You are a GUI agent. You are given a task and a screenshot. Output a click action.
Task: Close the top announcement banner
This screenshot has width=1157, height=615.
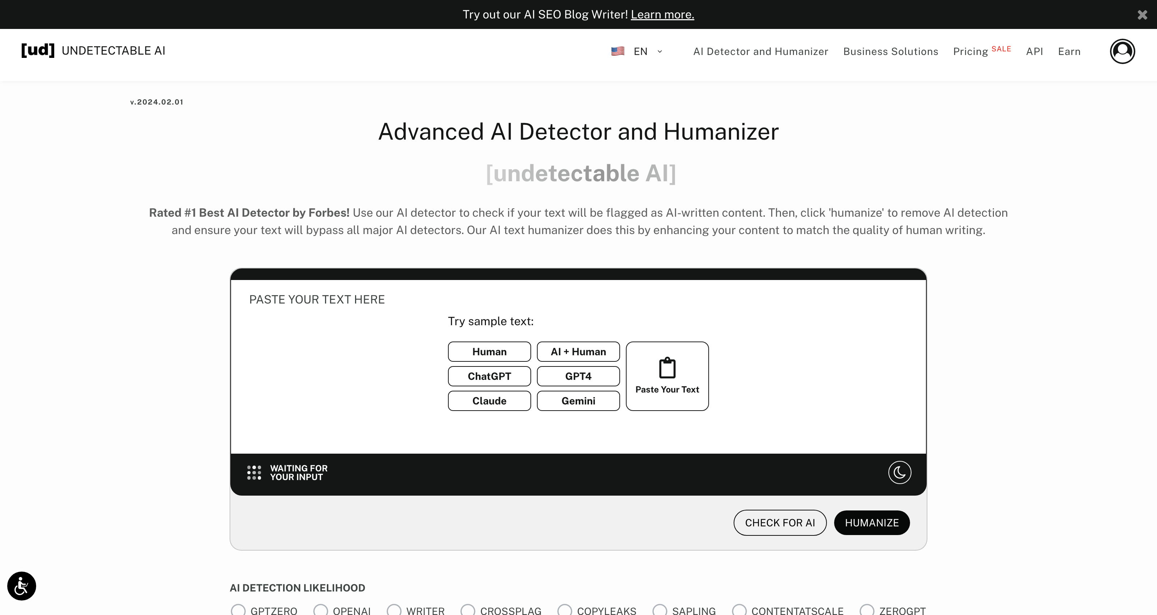point(1142,15)
